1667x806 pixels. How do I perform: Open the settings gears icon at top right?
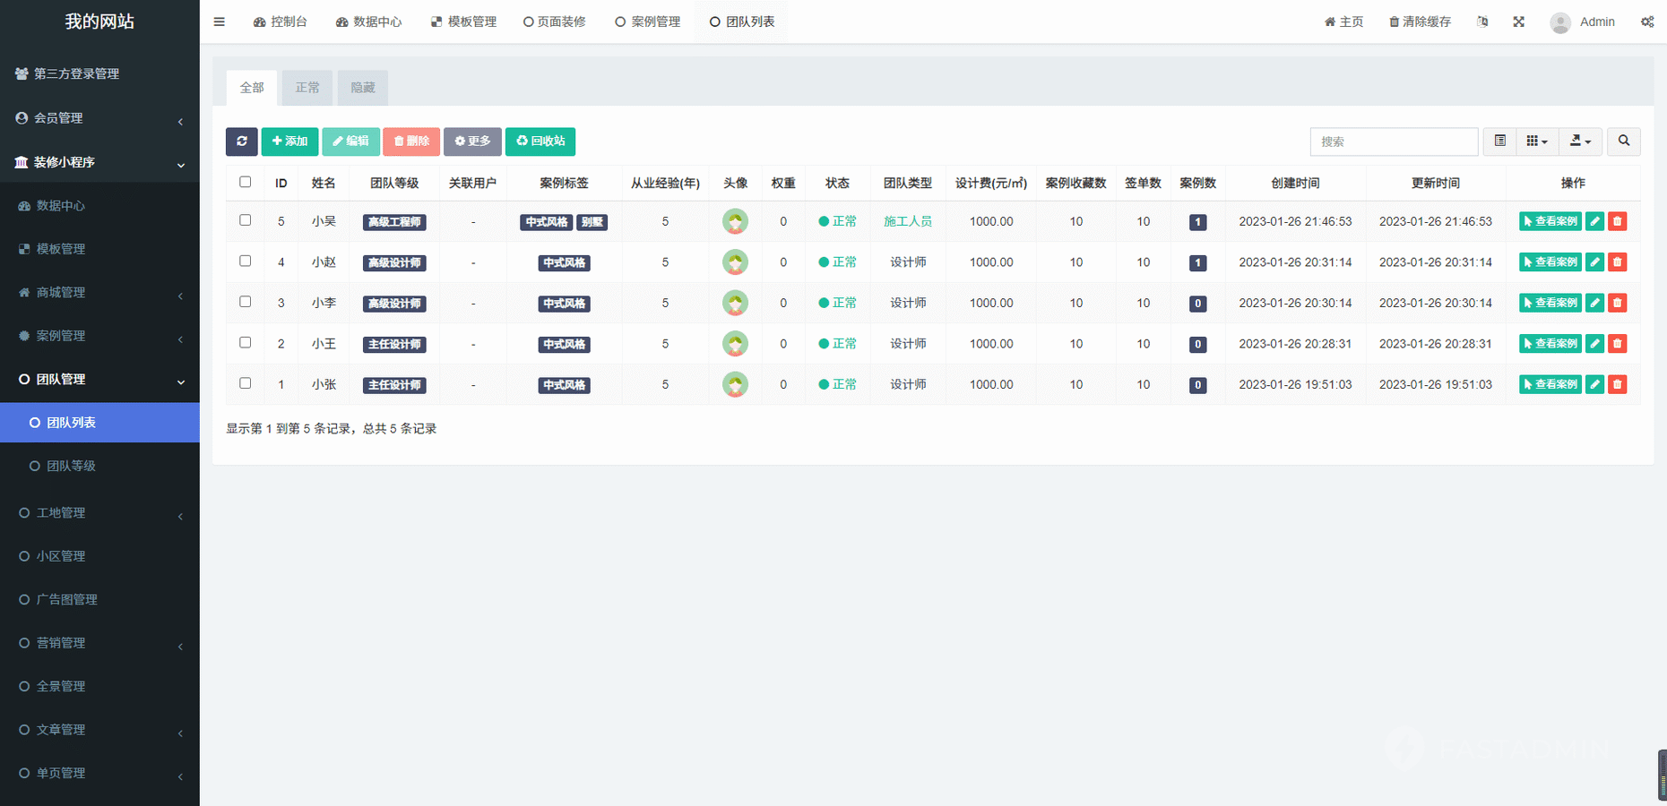pos(1647,21)
